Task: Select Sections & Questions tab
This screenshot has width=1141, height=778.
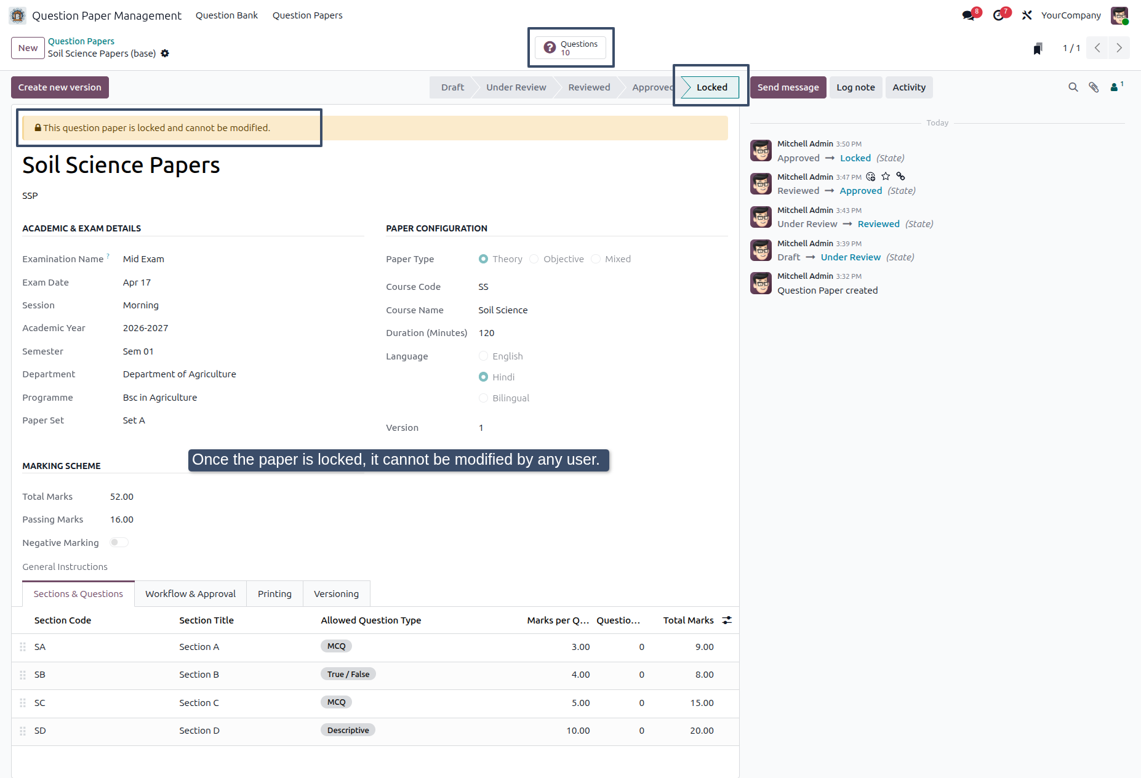Action: tap(78, 594)
